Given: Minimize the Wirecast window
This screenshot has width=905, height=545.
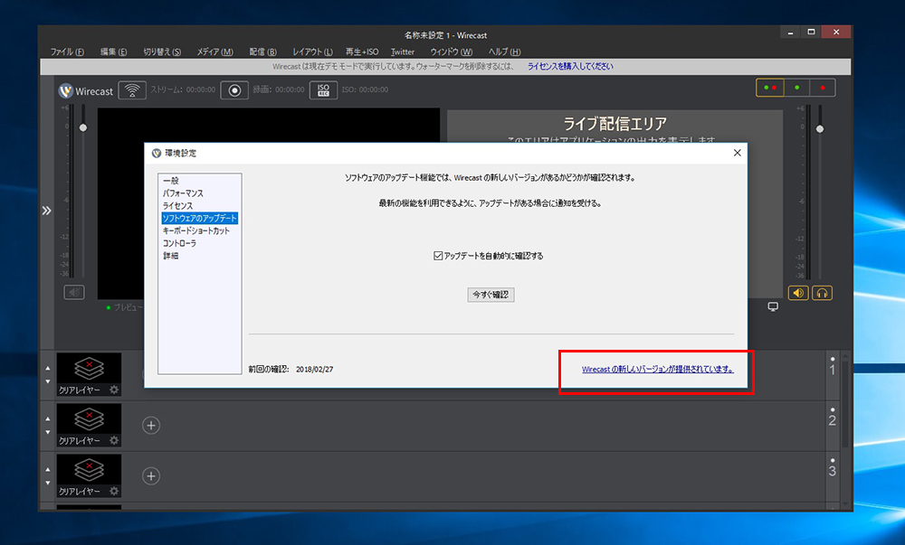Looking at the screenshot, I should [x=790, y=33].
